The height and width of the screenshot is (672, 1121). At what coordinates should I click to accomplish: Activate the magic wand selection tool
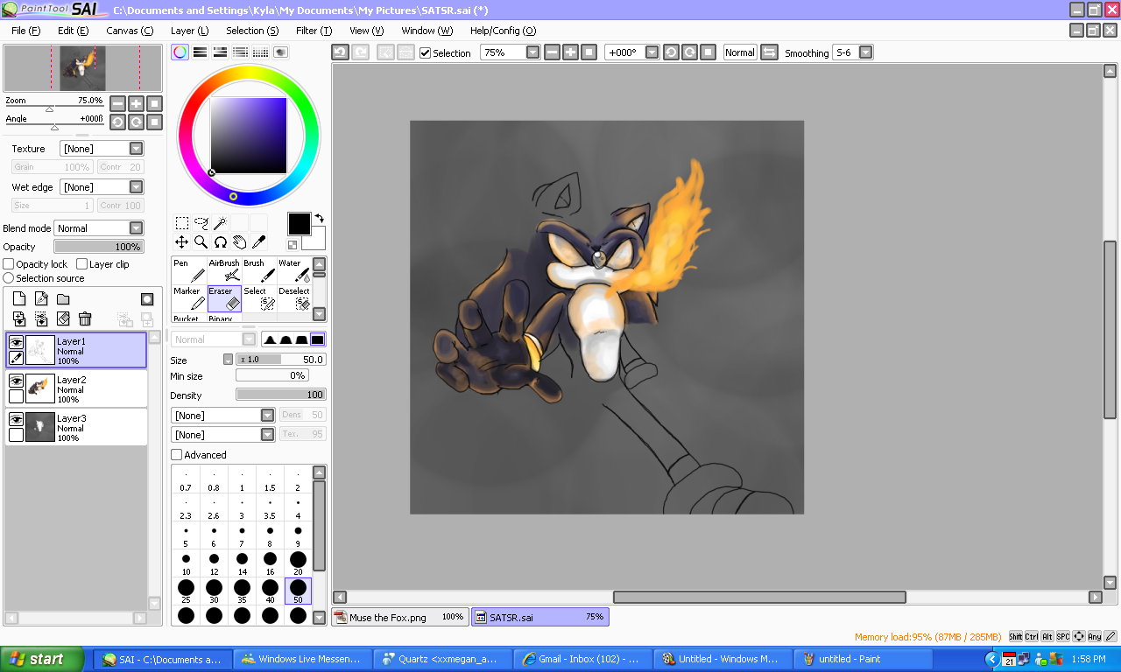coord(221,223)
